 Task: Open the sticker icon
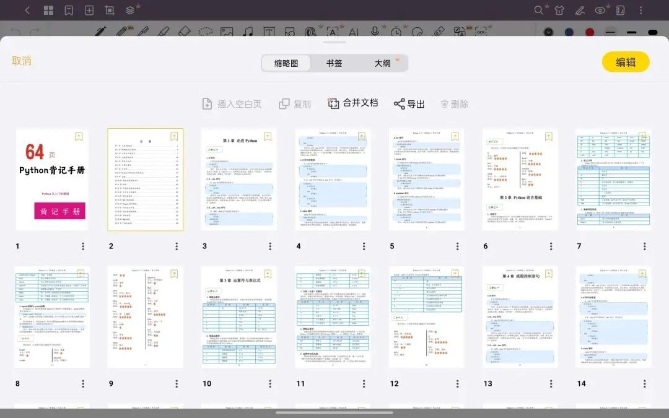pyautogui.click(x=418, y=32)
